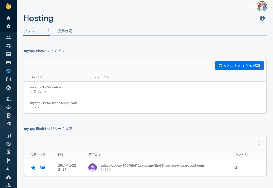Open Analytics Dashboard bar chart icon

[x=9, y=136]
